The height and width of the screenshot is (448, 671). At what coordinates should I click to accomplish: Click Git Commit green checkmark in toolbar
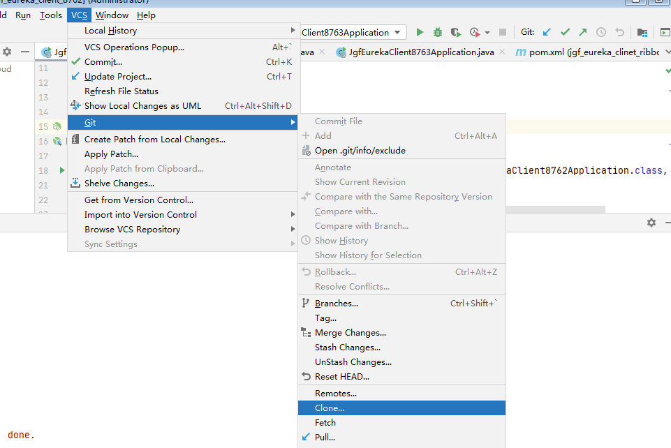click(x=565, y=32)
